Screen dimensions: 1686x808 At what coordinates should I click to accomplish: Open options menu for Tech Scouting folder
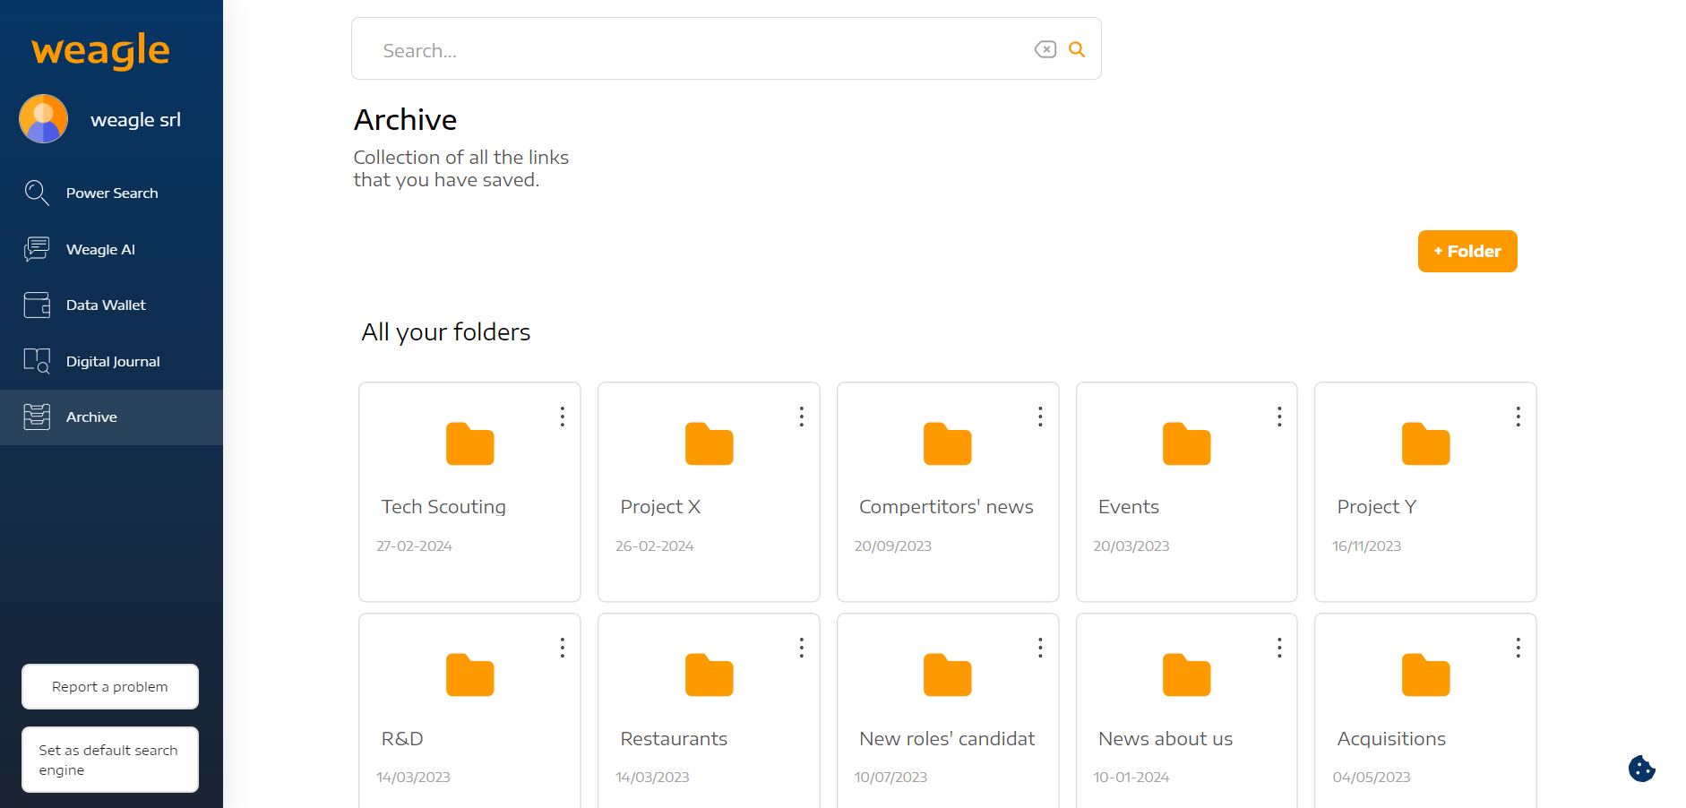(563, 417)
